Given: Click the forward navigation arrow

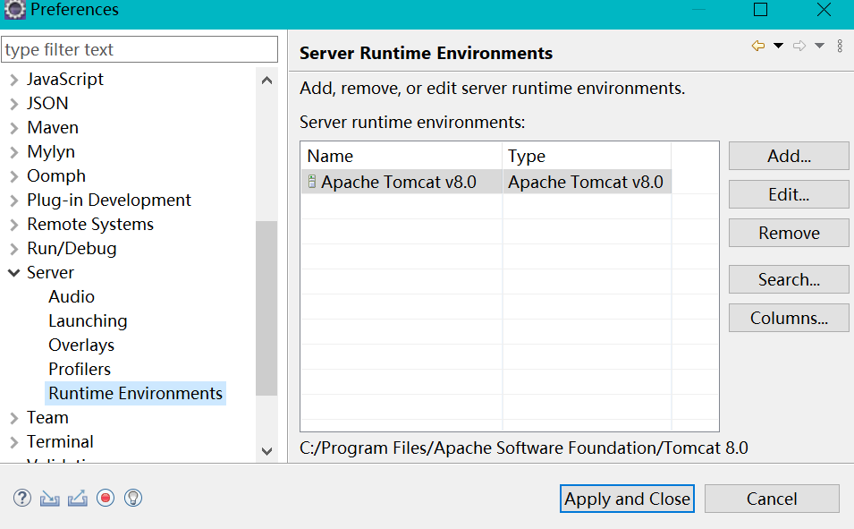Looking at the screenshot, I should point(799,46).
